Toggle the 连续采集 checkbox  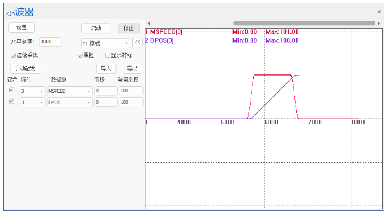click(x=13, y=56)
